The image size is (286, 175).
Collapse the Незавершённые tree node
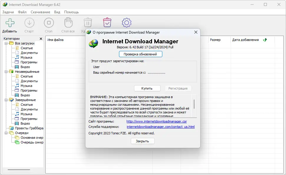(6, 72)
